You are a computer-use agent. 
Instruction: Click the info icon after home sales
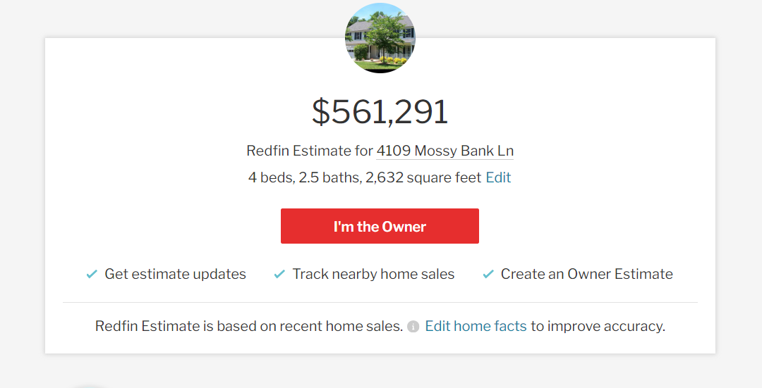[413, 327]
